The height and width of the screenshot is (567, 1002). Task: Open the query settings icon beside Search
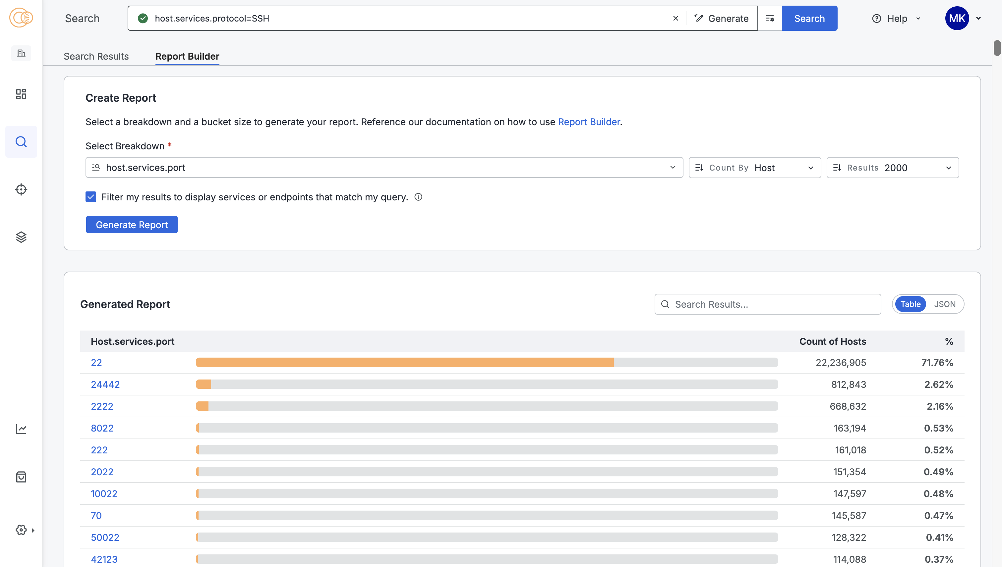pyautogui.click(x=770, y=18)
